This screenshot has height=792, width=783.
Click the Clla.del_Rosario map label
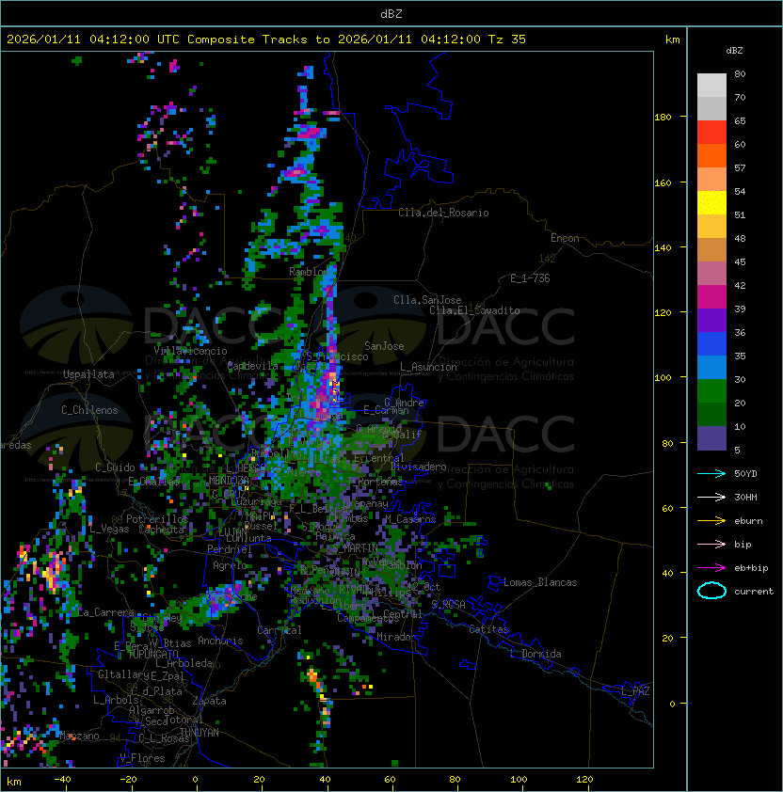click(443, 214)
